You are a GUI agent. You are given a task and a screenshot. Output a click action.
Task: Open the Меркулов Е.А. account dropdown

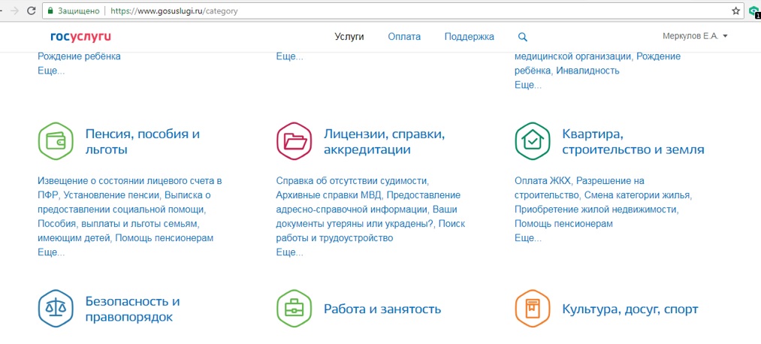695,36
